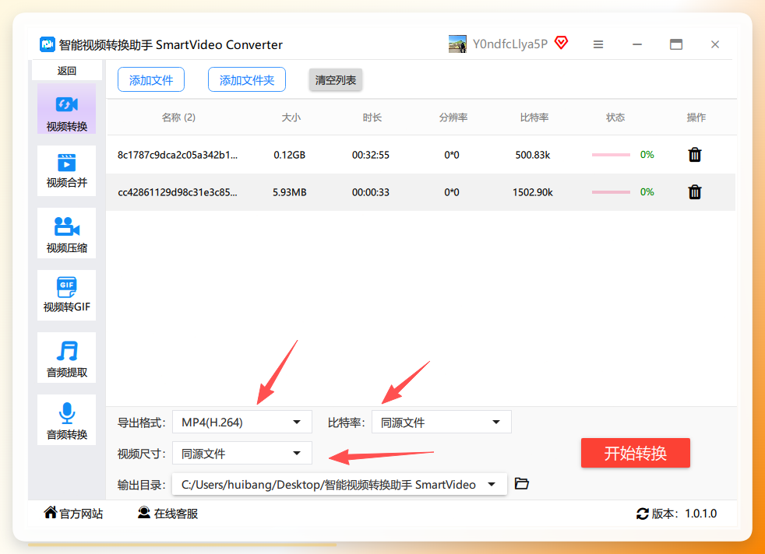Image resolution: width=765 pixels, height=554 pixels.
Task: Open the 音频提取 audio extraction tool
Action: (66, 358)
